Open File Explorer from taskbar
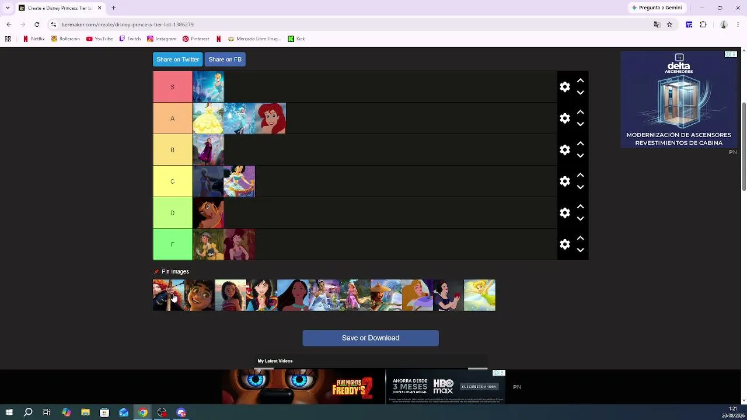Screen dimensions: 747x420 point(85,412)
